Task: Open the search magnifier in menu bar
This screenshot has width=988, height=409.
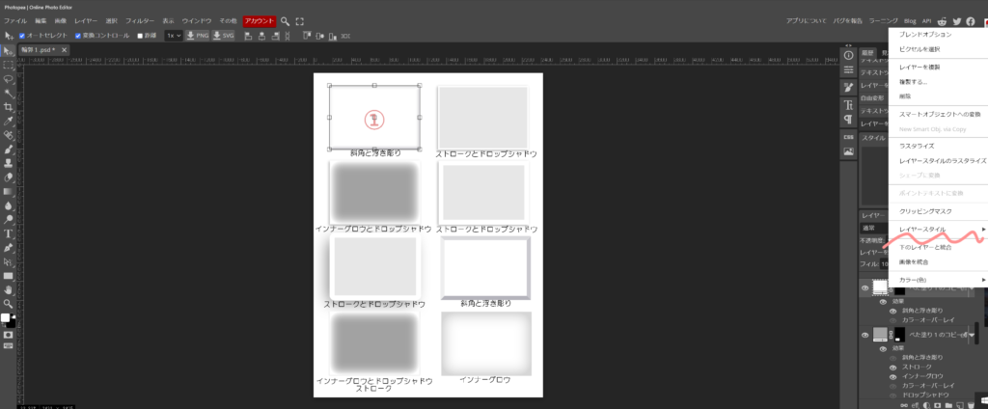Action: 286,20
